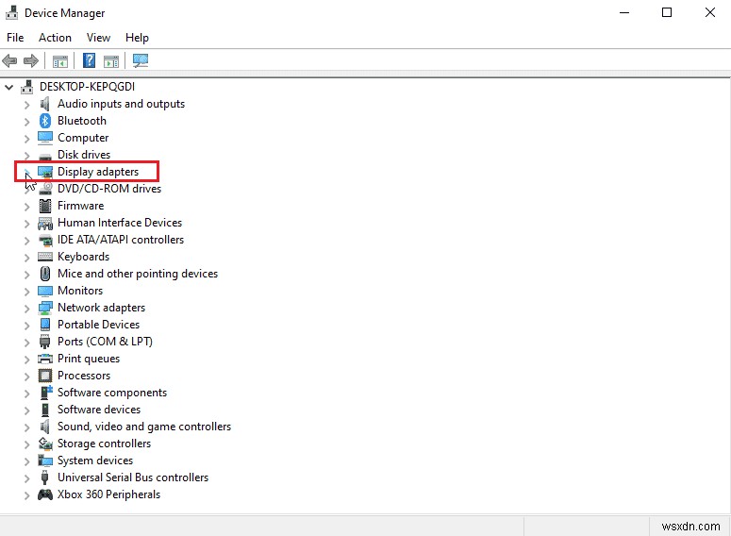Click the Audio inputs and outputs speaker icon
This screenshot has width=731, height=536.
[x=44, y=104]
